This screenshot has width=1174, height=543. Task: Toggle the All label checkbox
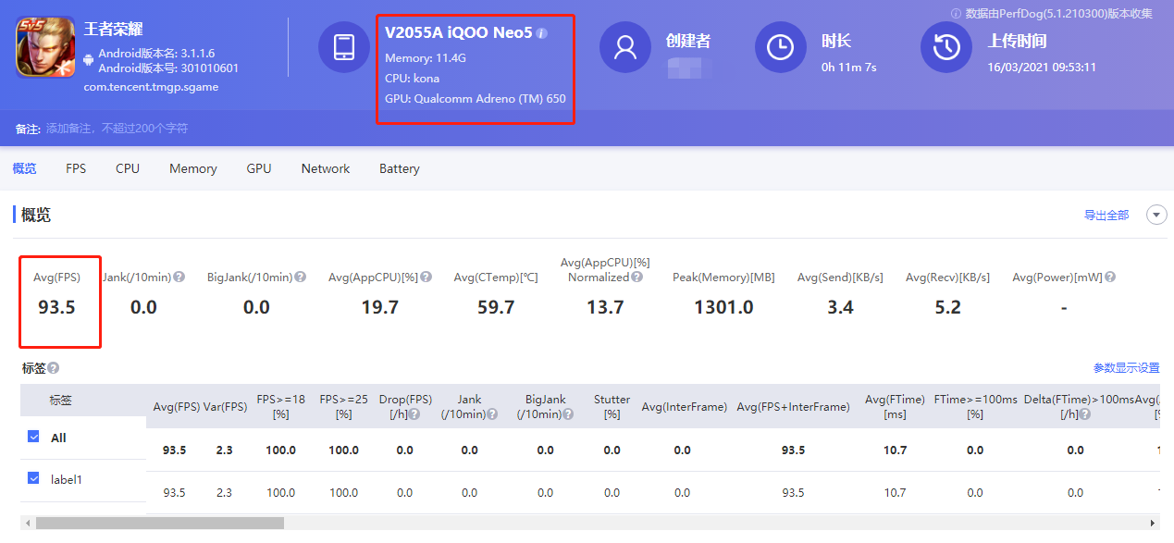(x=34, y=437)
